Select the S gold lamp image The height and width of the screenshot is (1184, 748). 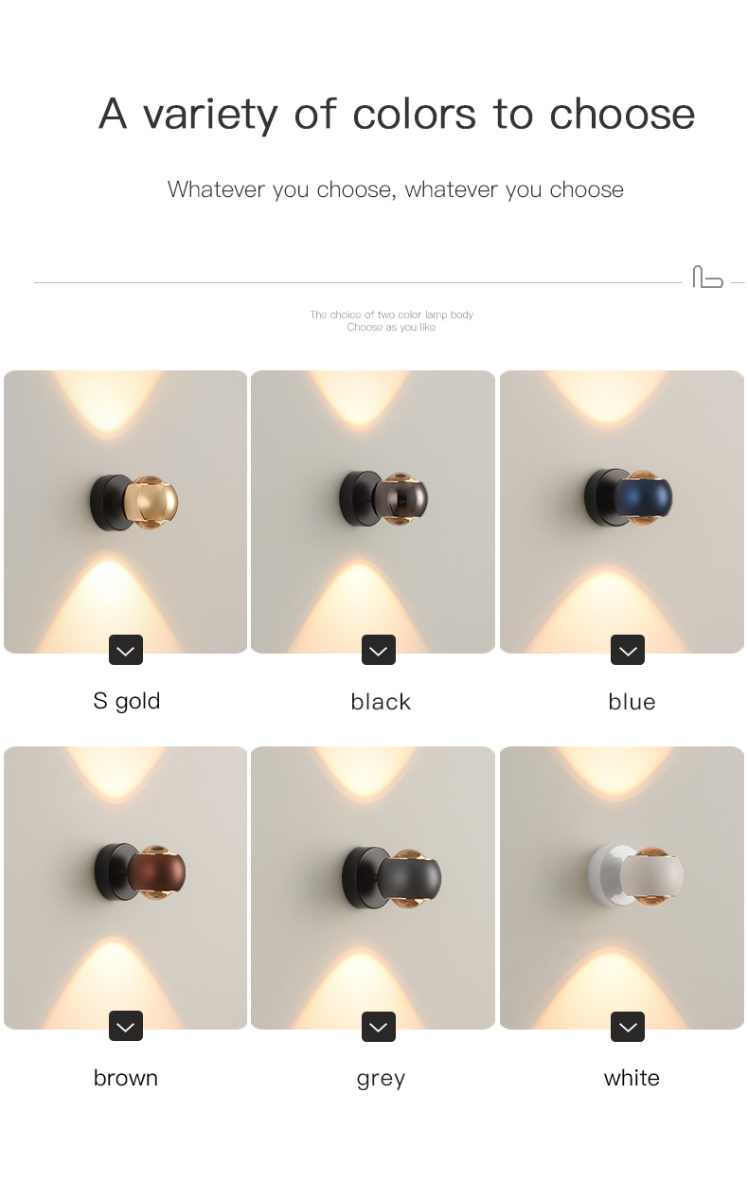(x=126, y=511)
